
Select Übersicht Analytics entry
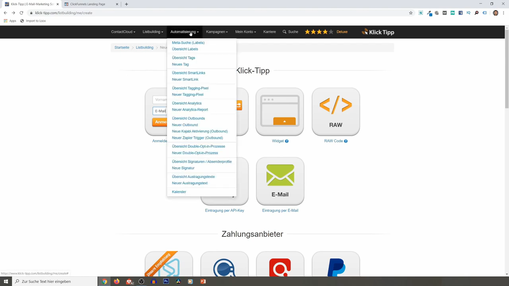point(187,103)
